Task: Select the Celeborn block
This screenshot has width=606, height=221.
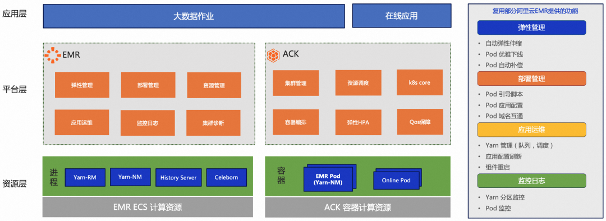Action: click(x=227, y=177)
